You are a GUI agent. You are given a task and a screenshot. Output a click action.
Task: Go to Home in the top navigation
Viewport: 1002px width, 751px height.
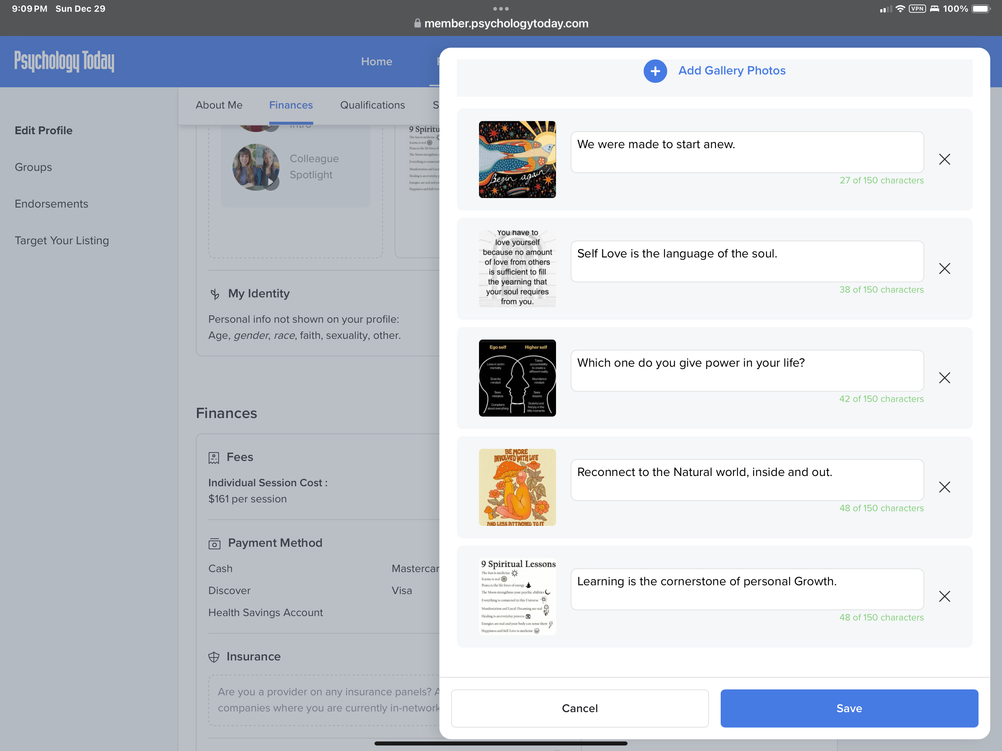[x=376, y=62]
